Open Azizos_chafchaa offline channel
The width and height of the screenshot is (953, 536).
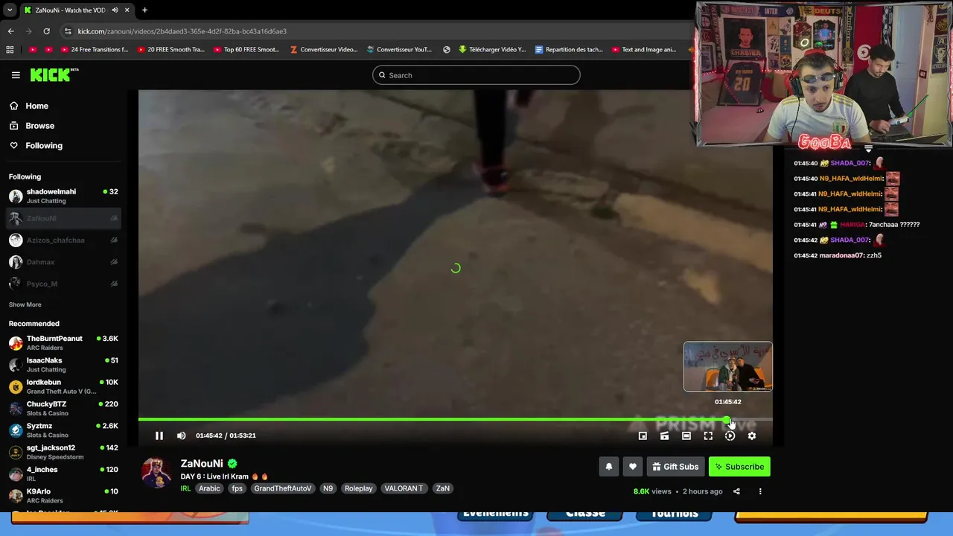[63, 240]
